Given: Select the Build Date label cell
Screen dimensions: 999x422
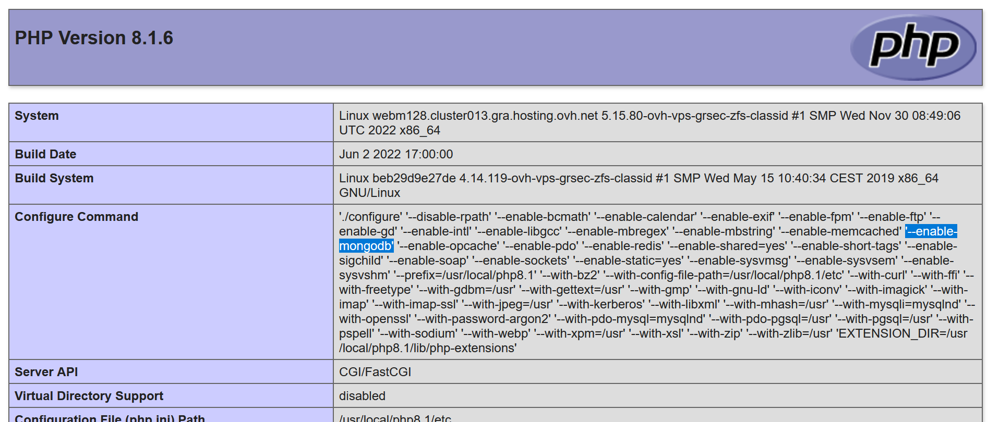Looking at the screenshot, I should [x=45, y=154].
